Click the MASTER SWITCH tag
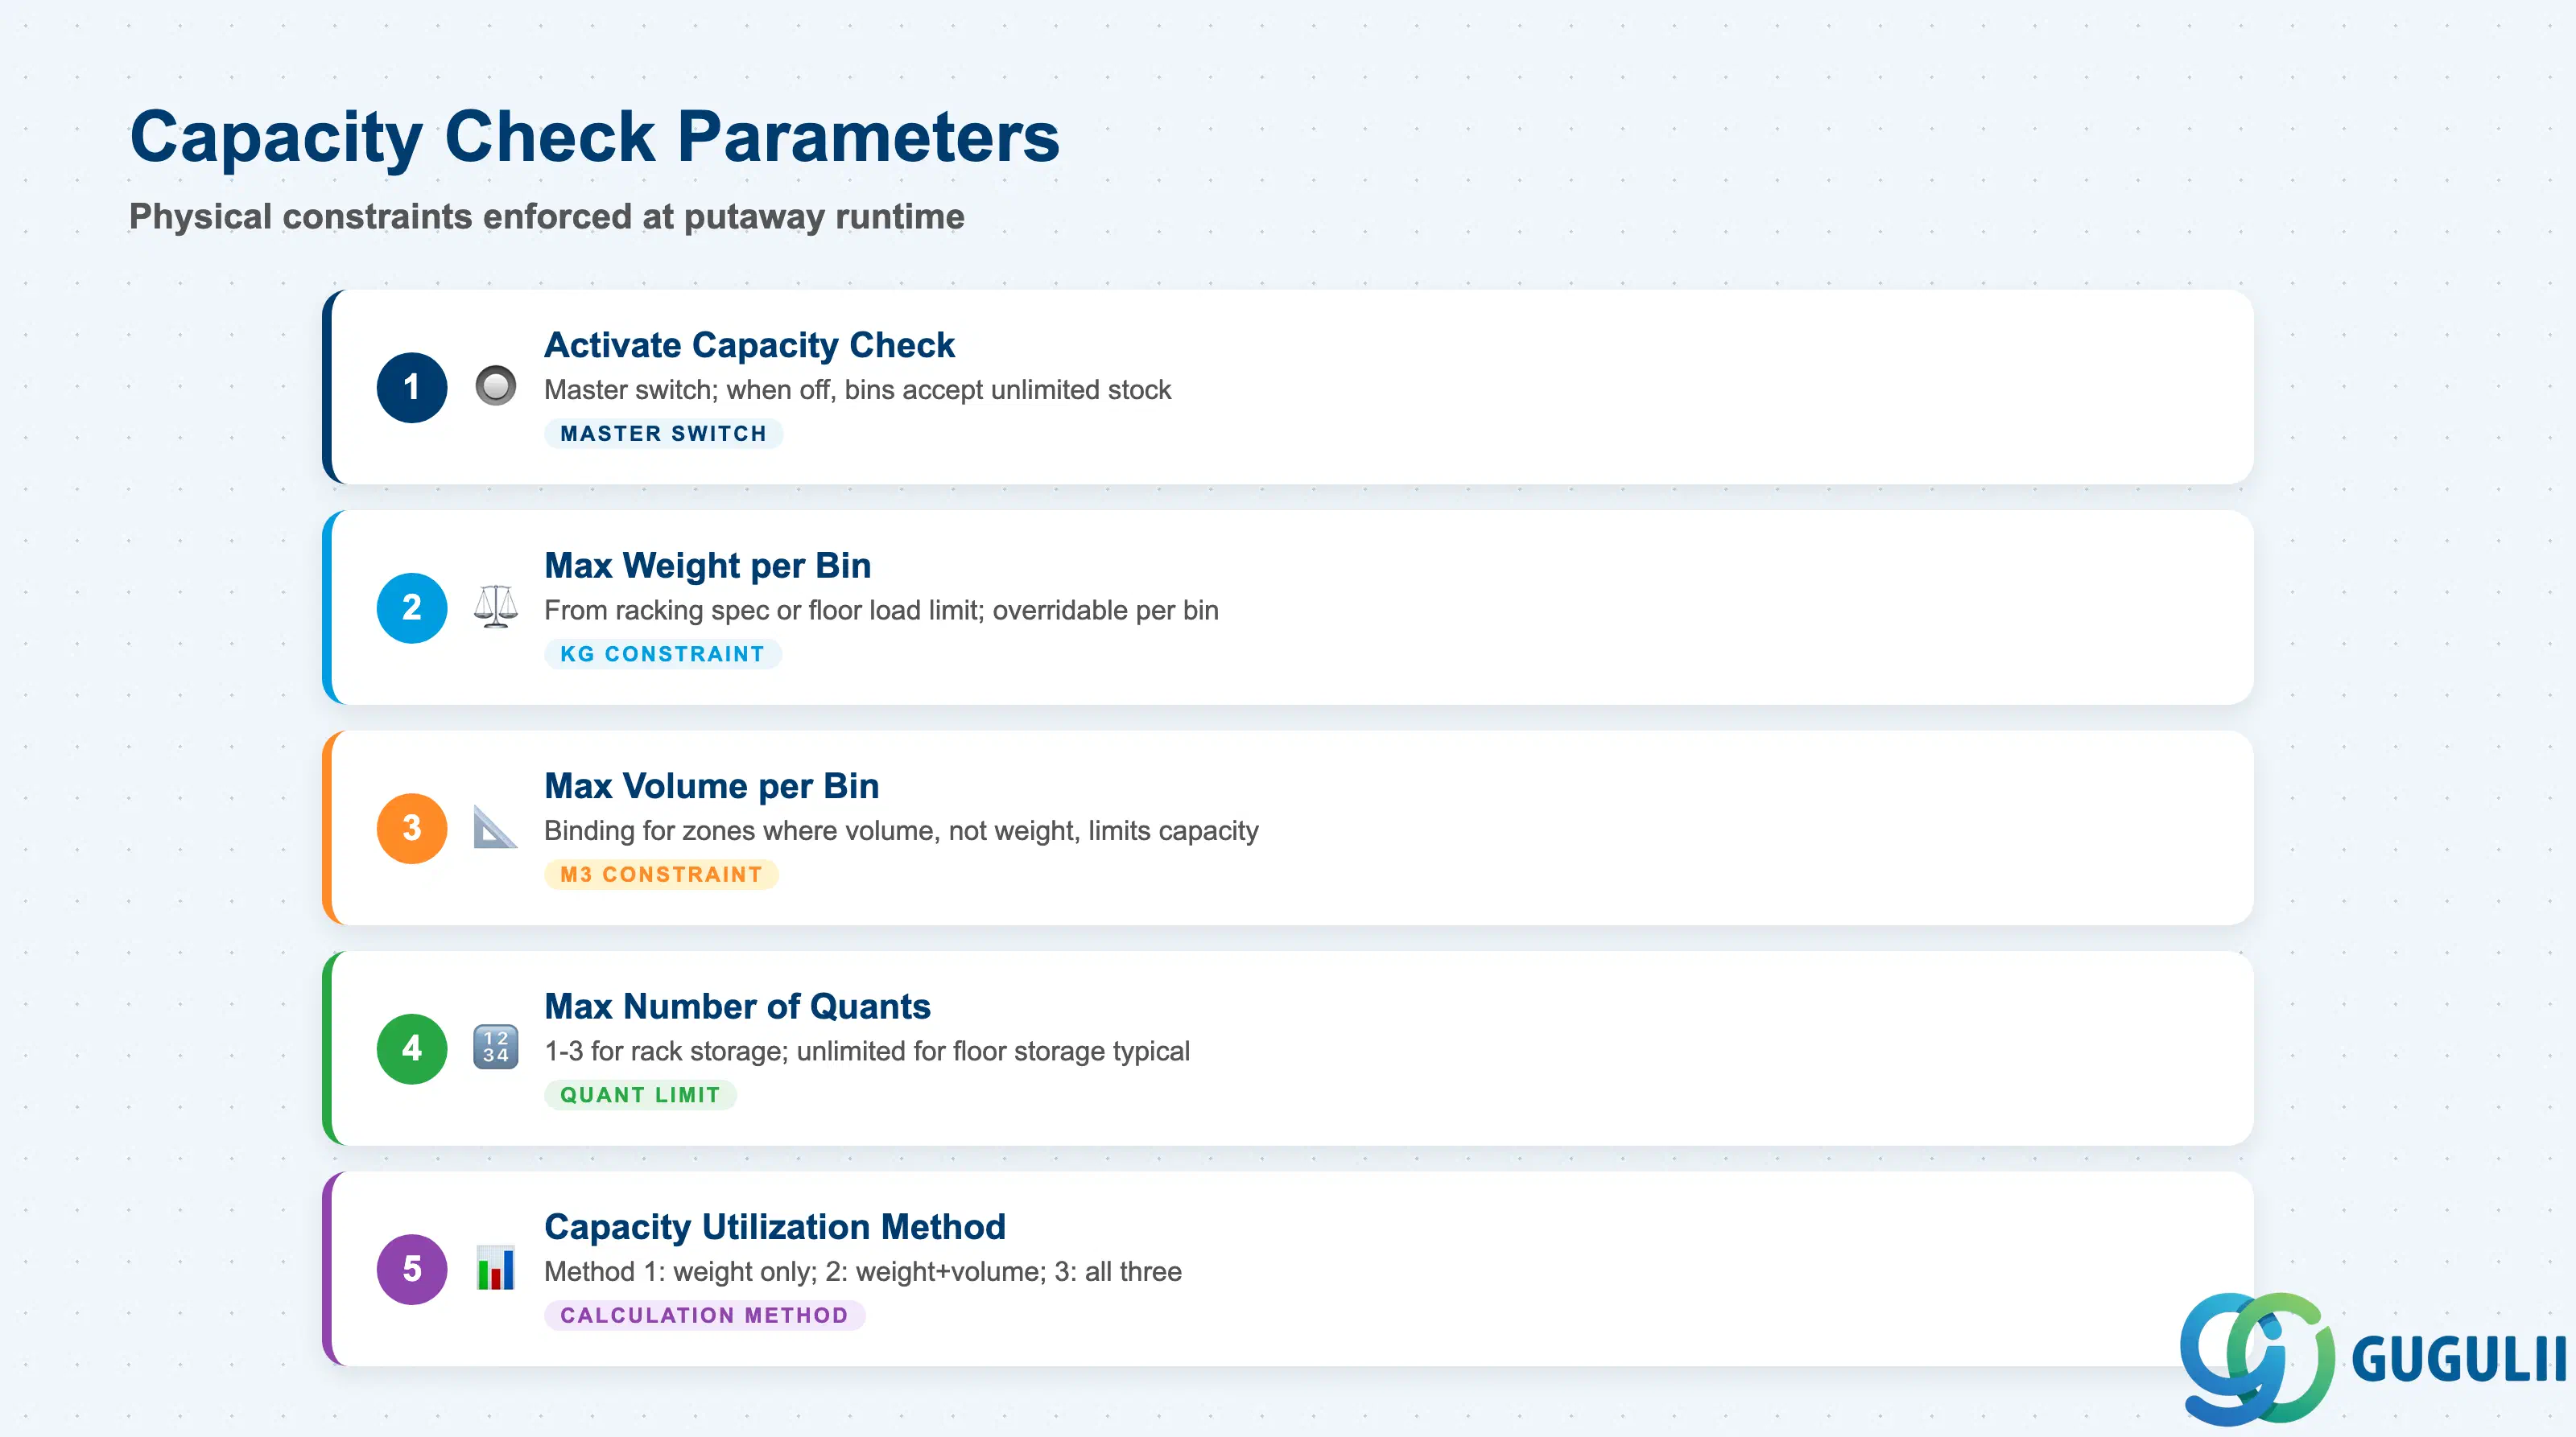Screen dimensions: 2576x1437 pyautogui.click(x=663, y=434)
